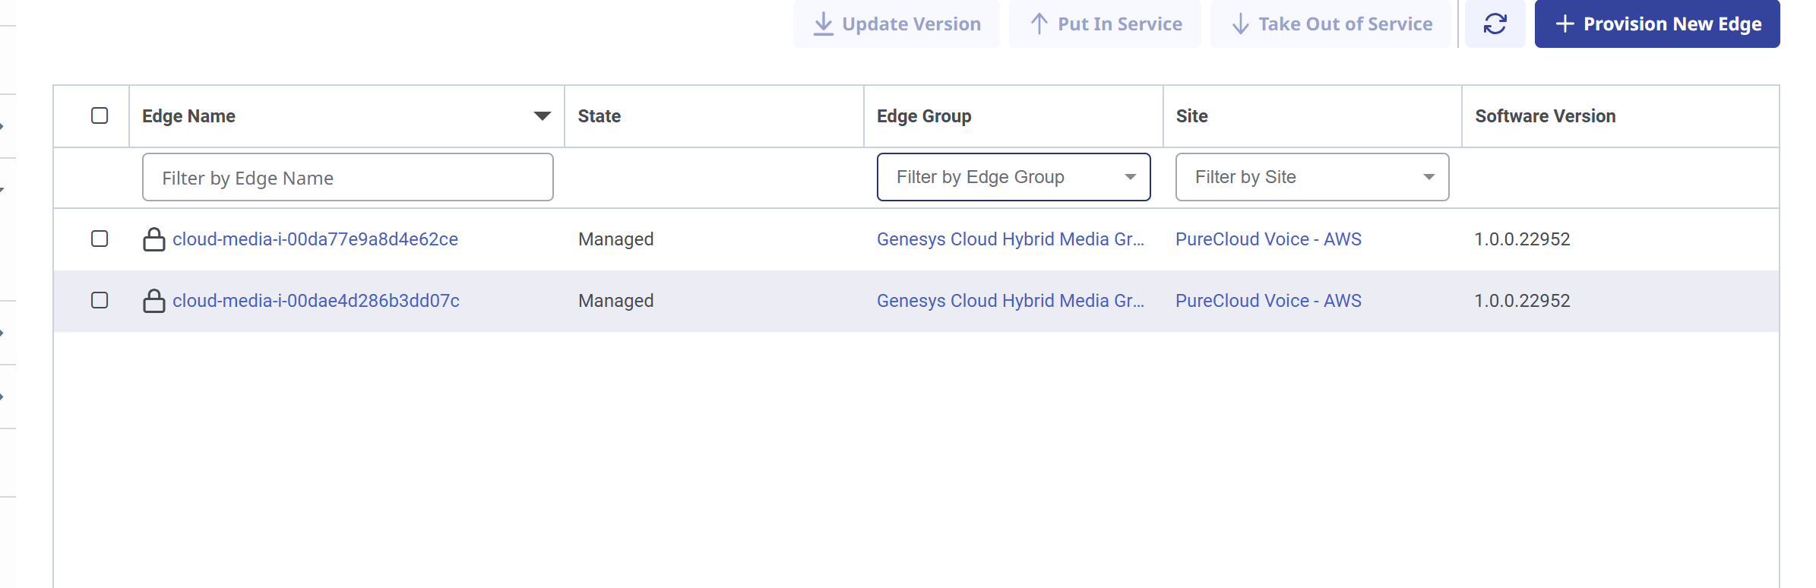Open the cloud-media-i-00dae4d286b3dd07c edge link

click(x=316, y=301)
